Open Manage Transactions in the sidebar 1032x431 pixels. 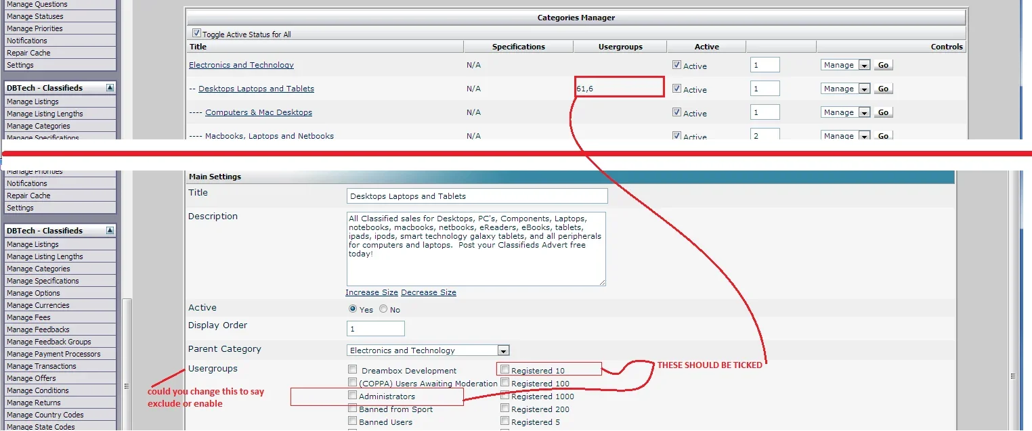[41, 366]
